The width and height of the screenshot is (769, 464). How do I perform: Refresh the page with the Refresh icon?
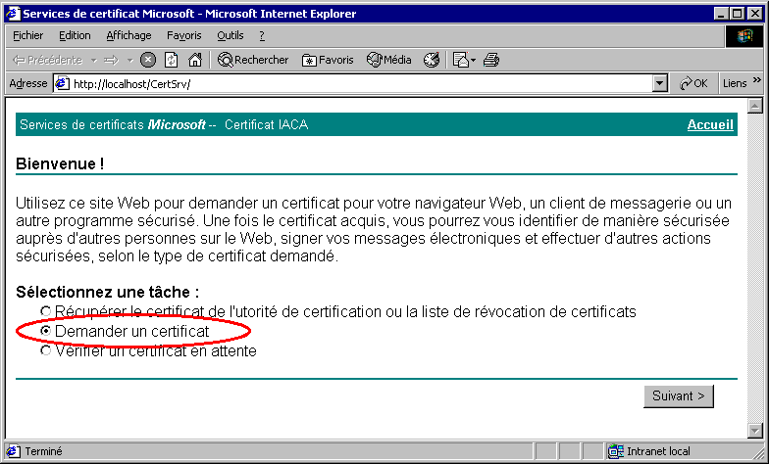point(171,60)
